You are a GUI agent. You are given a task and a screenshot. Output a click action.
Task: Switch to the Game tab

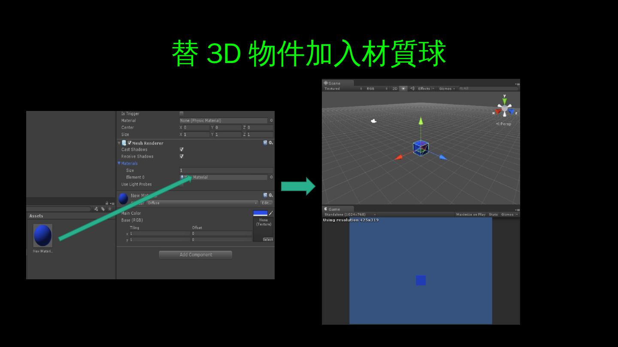[337, 209]
